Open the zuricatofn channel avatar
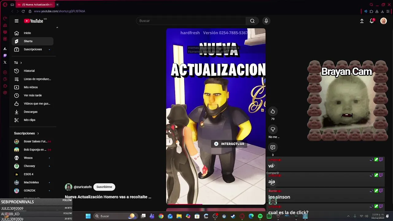The height and width of the screenshot is (221, 393). pyautogui.click(x=68, y=187)
